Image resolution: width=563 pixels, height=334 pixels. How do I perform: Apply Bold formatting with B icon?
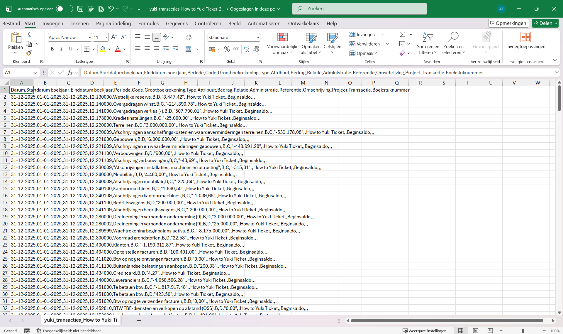pyautogui.click(x=52, y=49)
